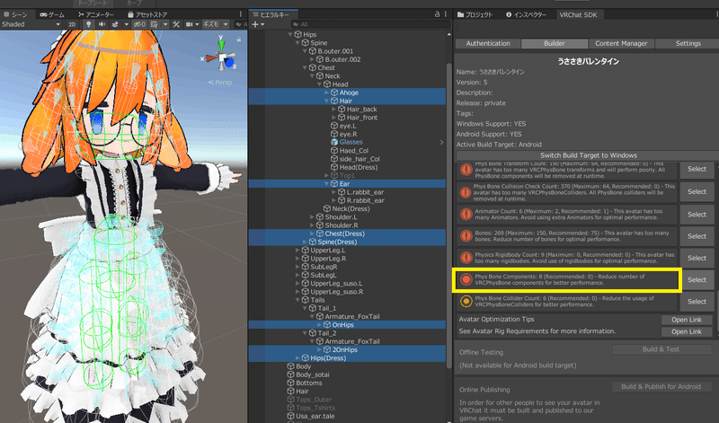
Task: Switch to Animator tab
Action: pyautogui.click(x=95, y=14)
